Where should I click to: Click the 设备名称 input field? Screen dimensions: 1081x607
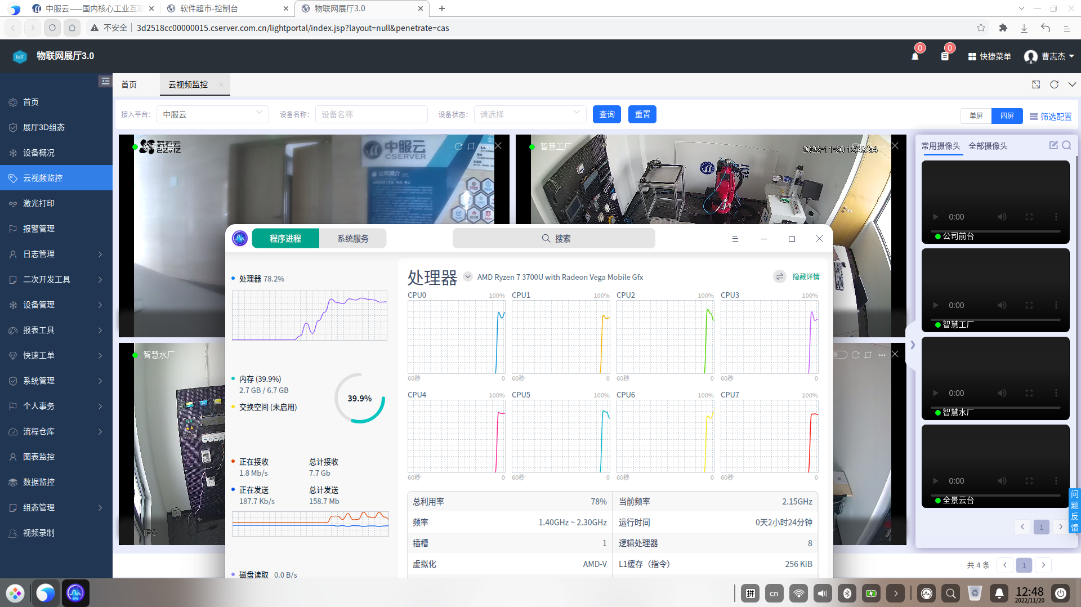coord(371,114)
